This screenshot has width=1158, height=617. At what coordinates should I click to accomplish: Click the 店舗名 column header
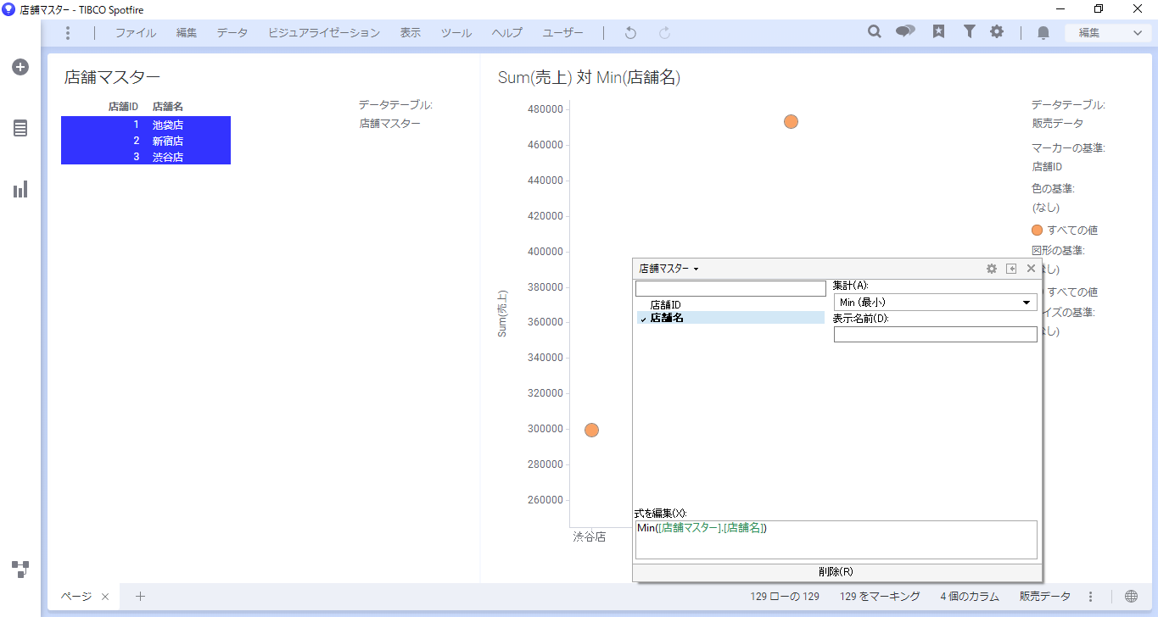click(168, 107)
